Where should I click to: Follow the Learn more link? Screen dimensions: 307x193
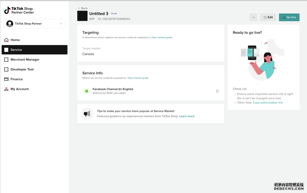[187, 116]
